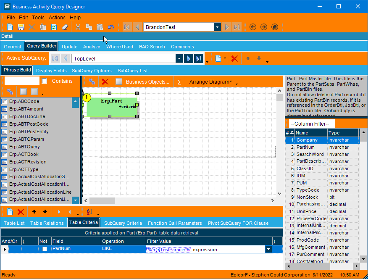368x279 pixels.
Task: Save the BAQ with the floppy disk icon
Action: (x=21, y=27)
